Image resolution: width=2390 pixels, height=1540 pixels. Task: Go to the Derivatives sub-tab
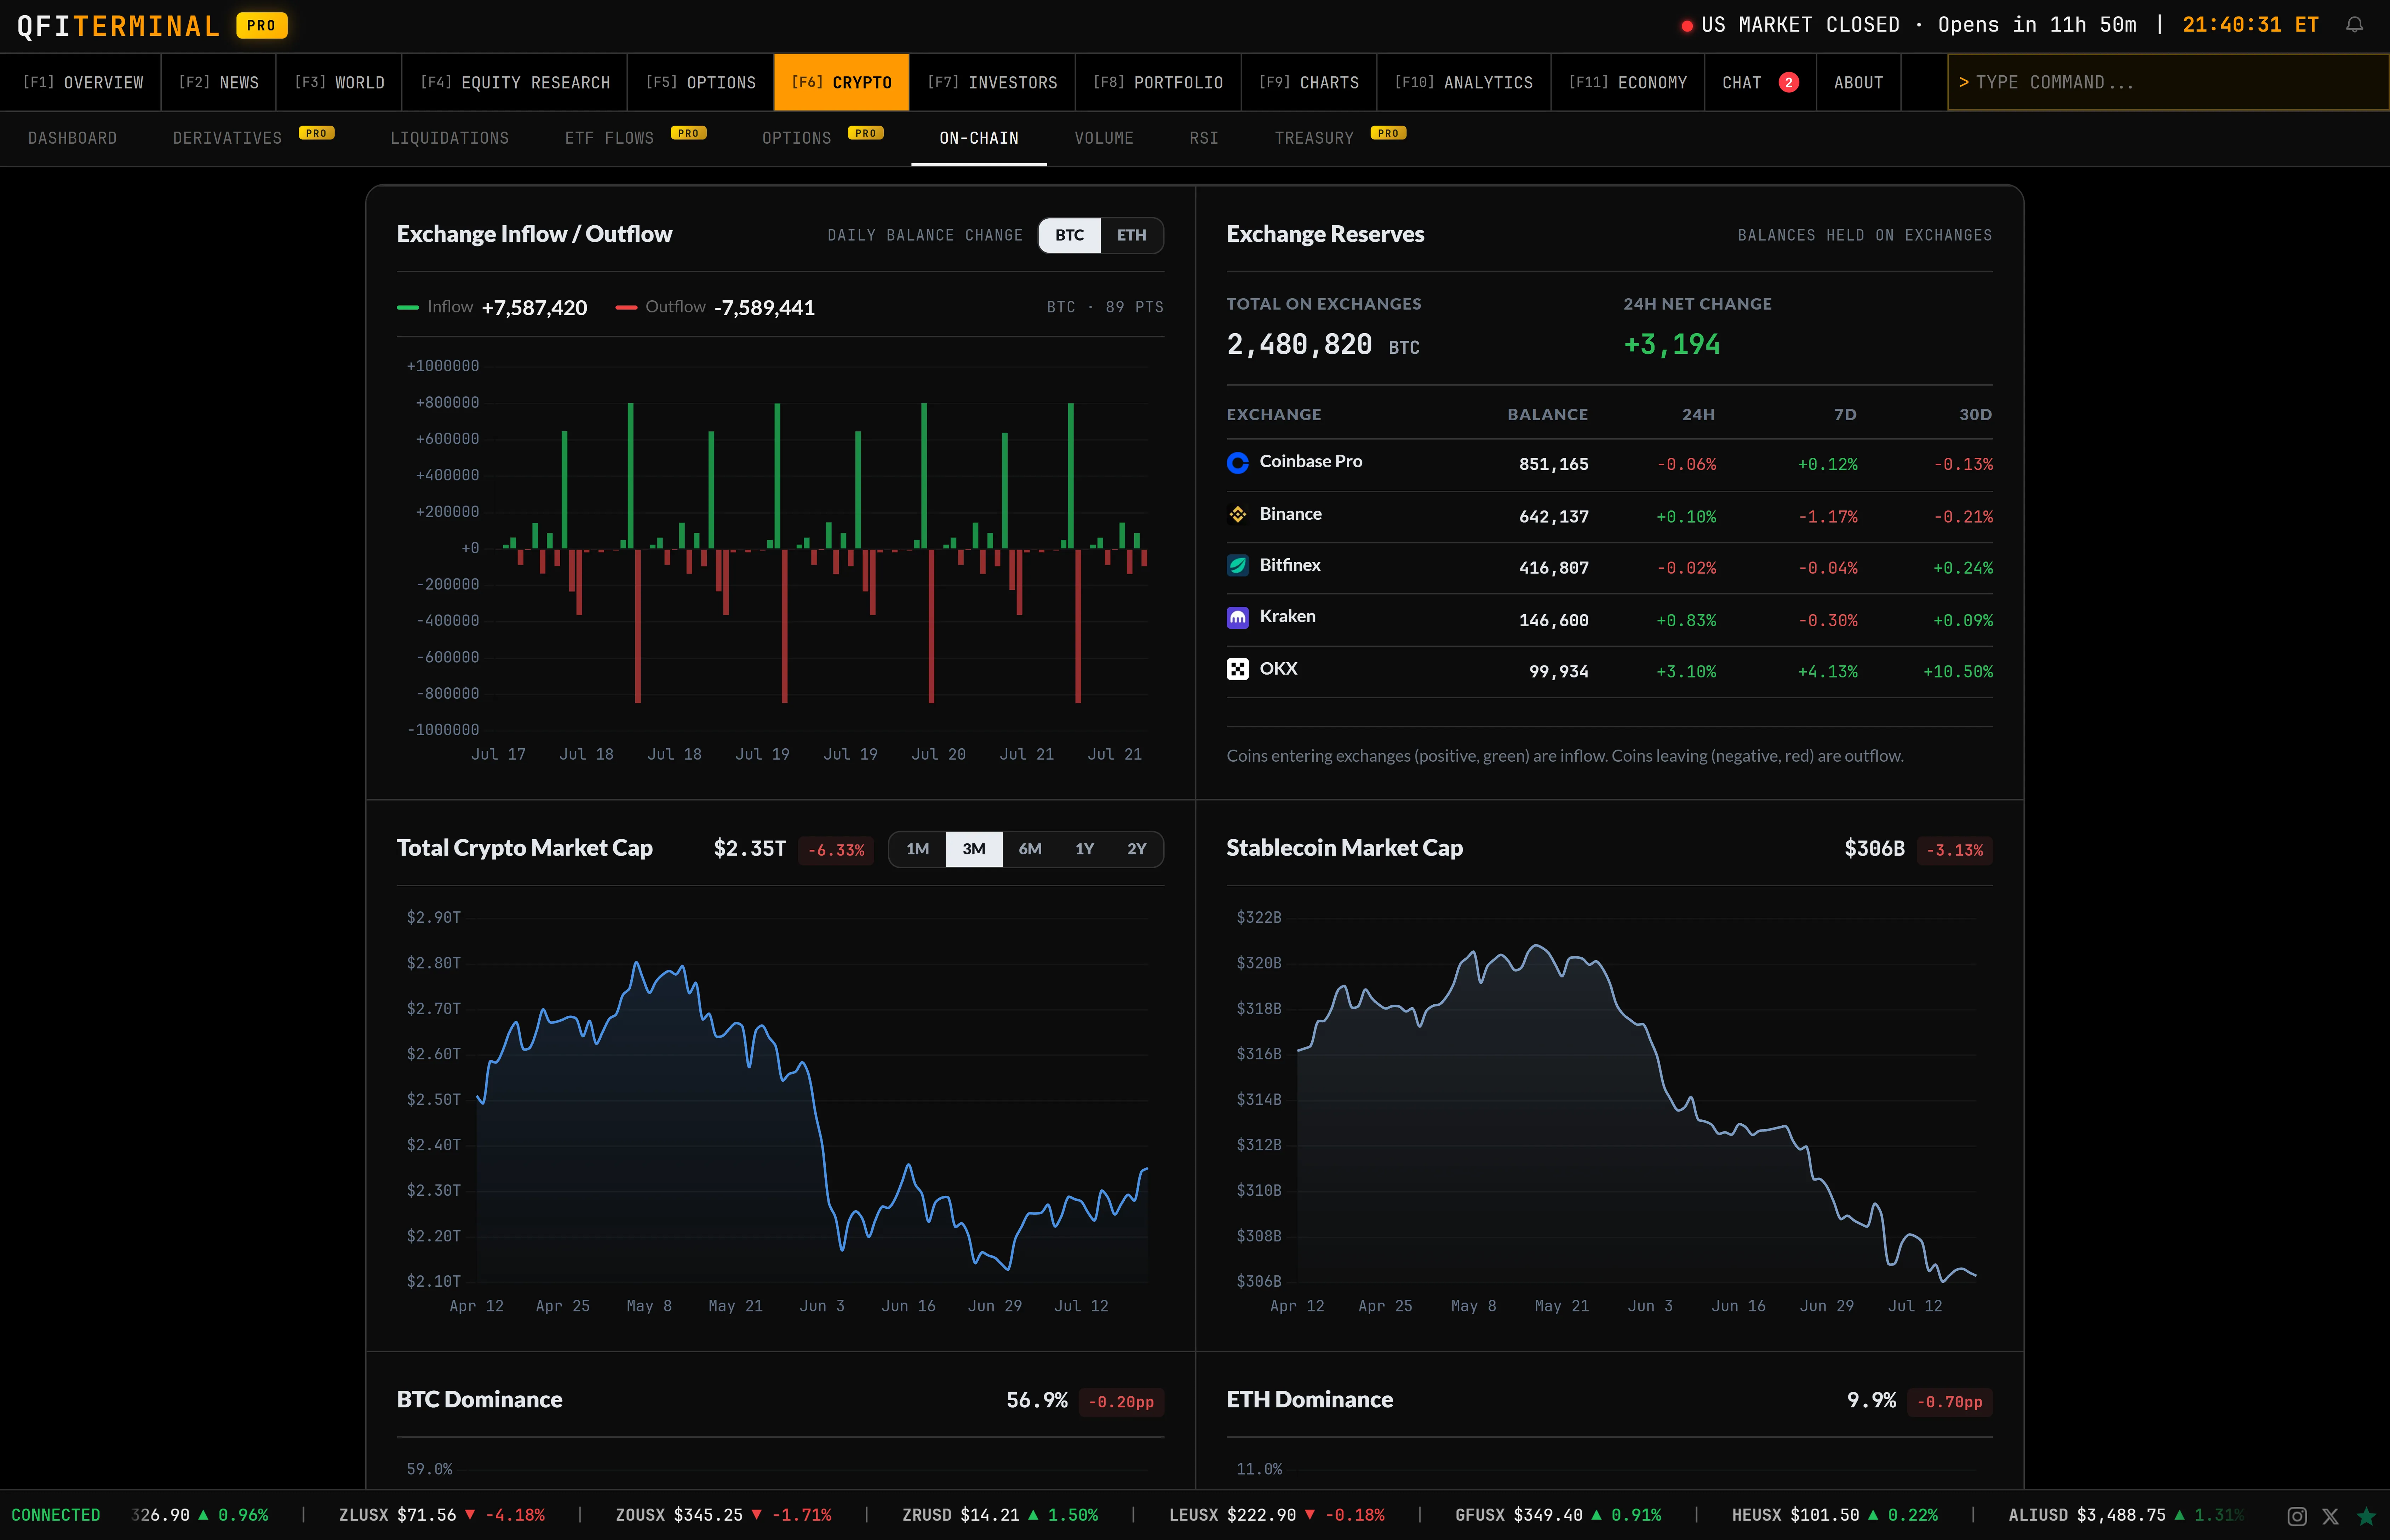[x=253, y=138]
